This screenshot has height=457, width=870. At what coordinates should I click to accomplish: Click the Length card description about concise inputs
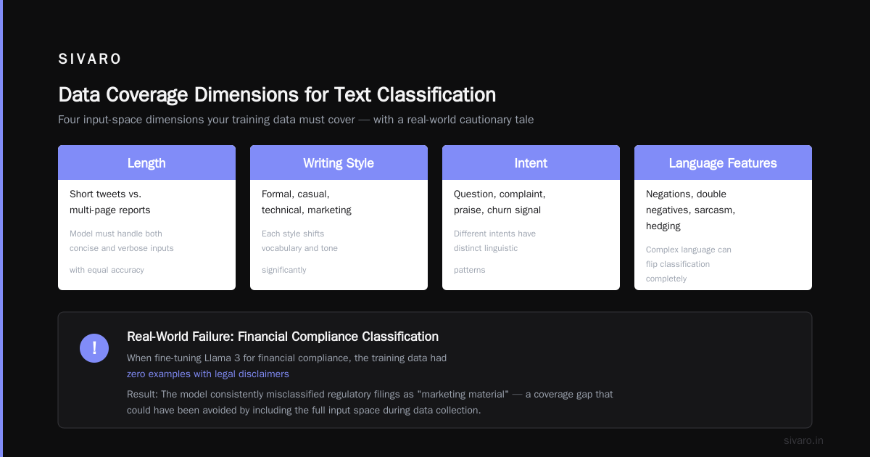click(122, 252)
